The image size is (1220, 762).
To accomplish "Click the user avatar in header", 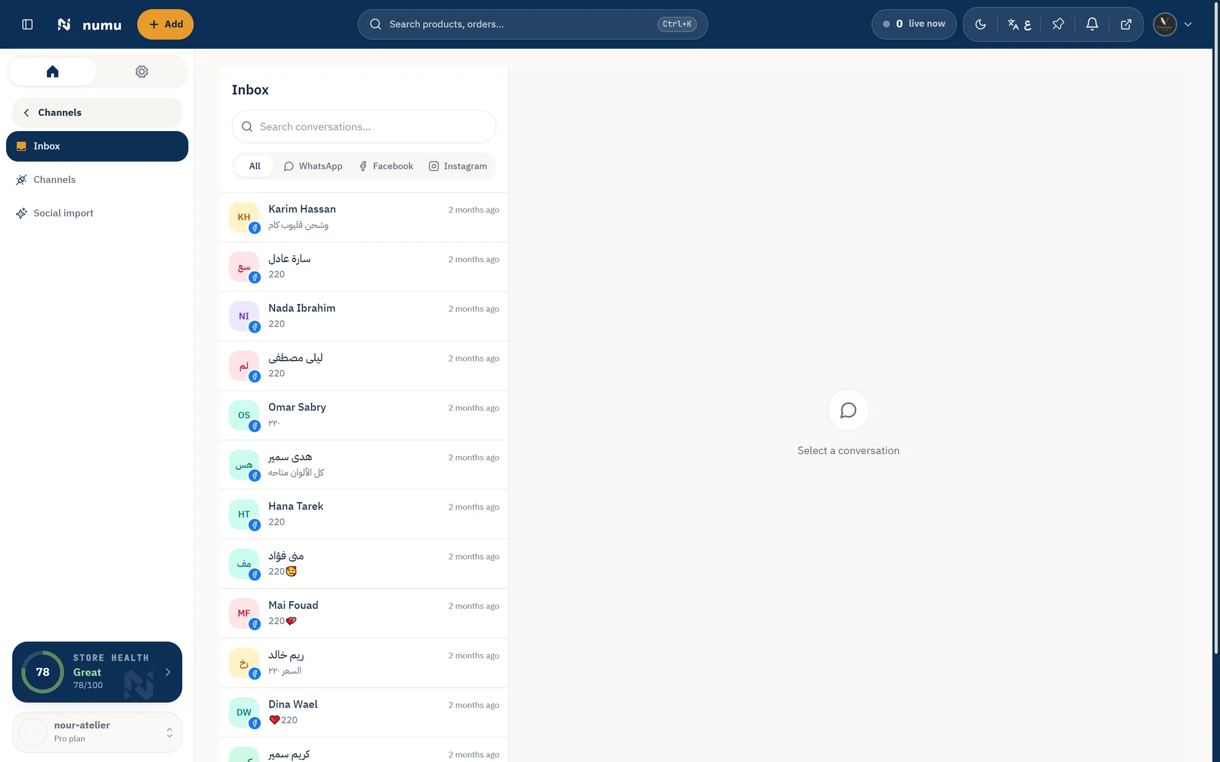I will tap(1164, 24).
